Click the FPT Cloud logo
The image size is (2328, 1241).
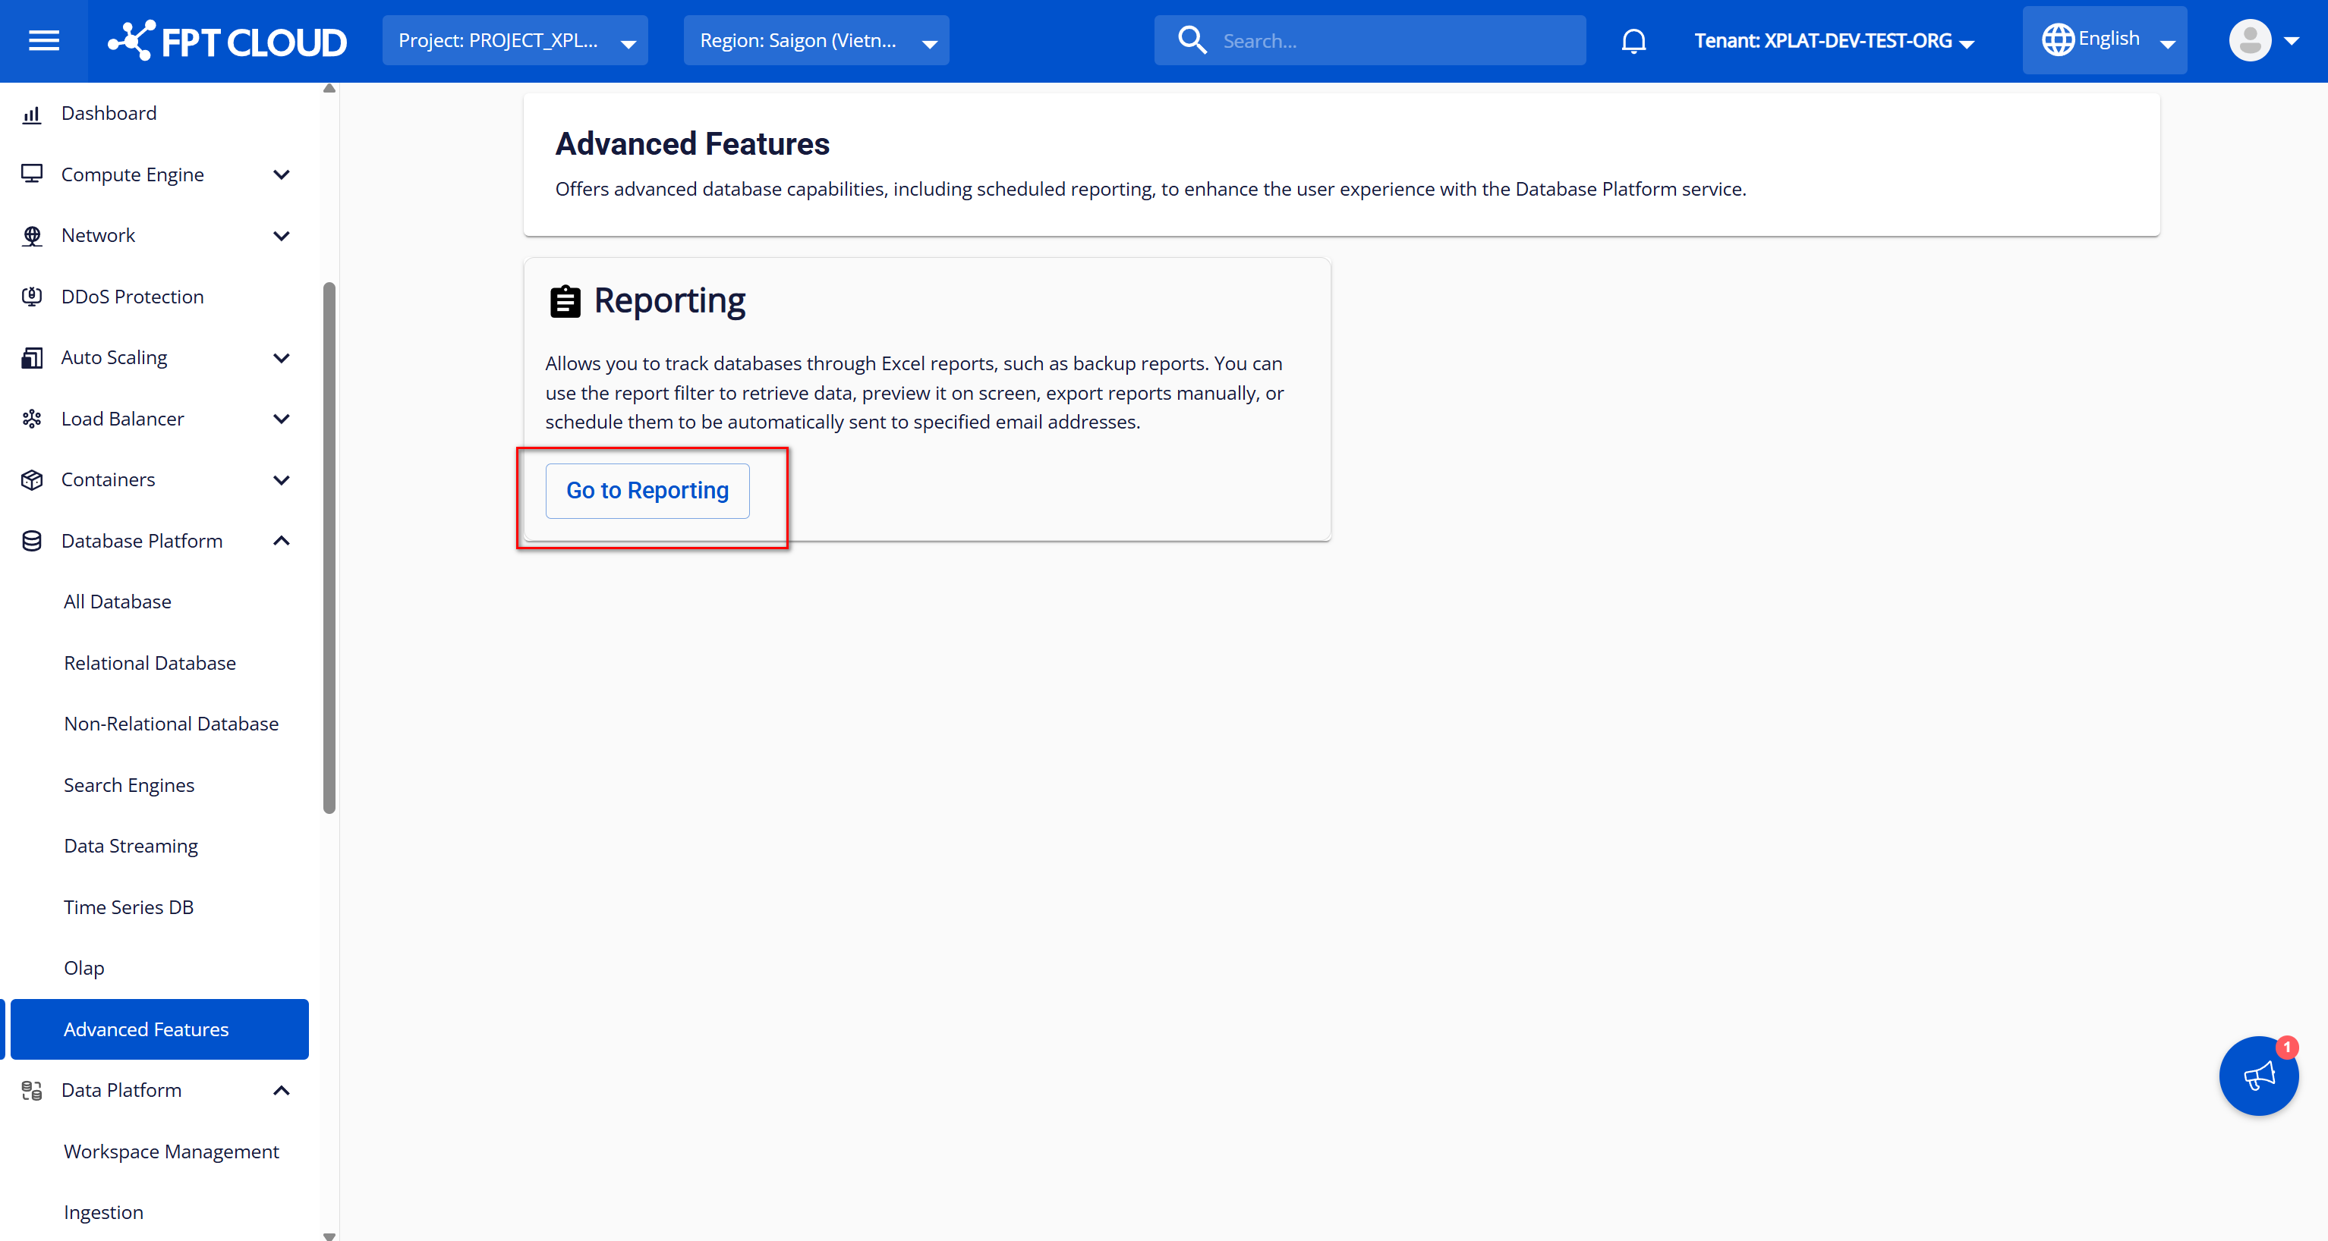(228, 41)
